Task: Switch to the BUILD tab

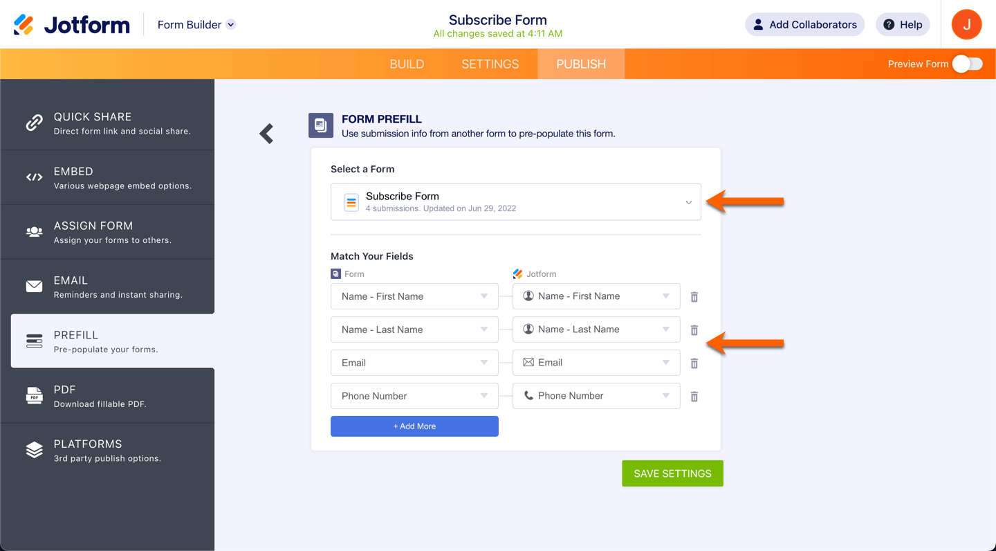Action: (x=407, y=64)
